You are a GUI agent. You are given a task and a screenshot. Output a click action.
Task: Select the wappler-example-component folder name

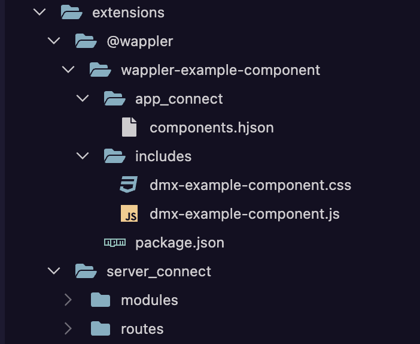220,70
